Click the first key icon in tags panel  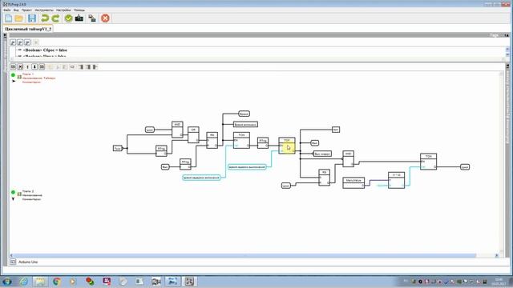click(x=13, y=42)
